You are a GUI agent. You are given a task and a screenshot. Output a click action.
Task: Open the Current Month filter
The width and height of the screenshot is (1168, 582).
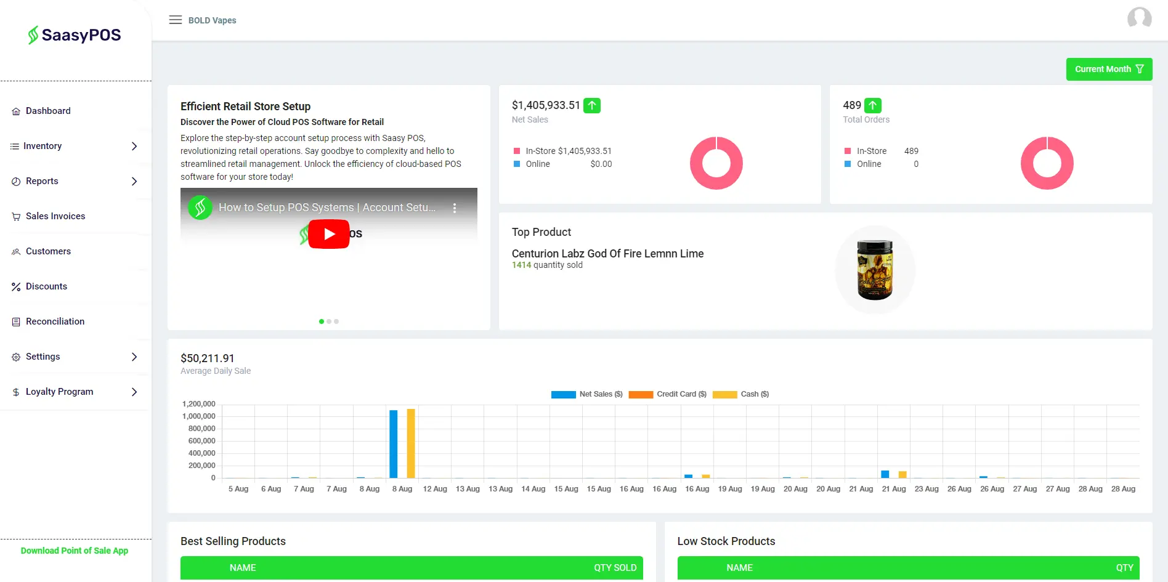(x=1109, y=69)
